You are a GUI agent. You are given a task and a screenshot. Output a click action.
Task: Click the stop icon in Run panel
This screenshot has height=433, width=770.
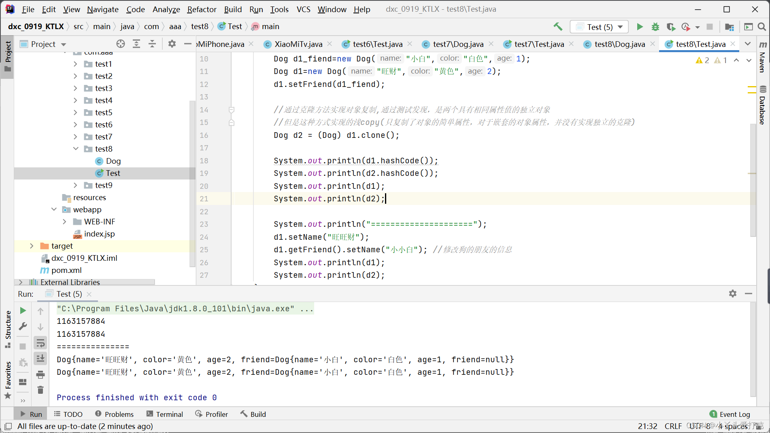click(23, 346)
